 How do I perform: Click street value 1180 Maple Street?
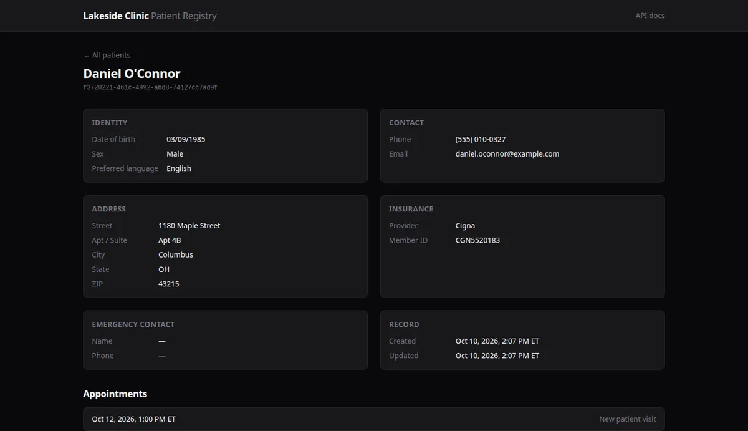[x=189, y=226]
